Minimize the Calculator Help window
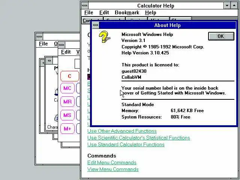Screen dimensions: 240x180 (x=227, y=6)
